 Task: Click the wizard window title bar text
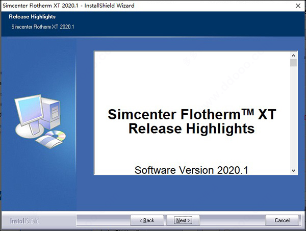[68, 6]
